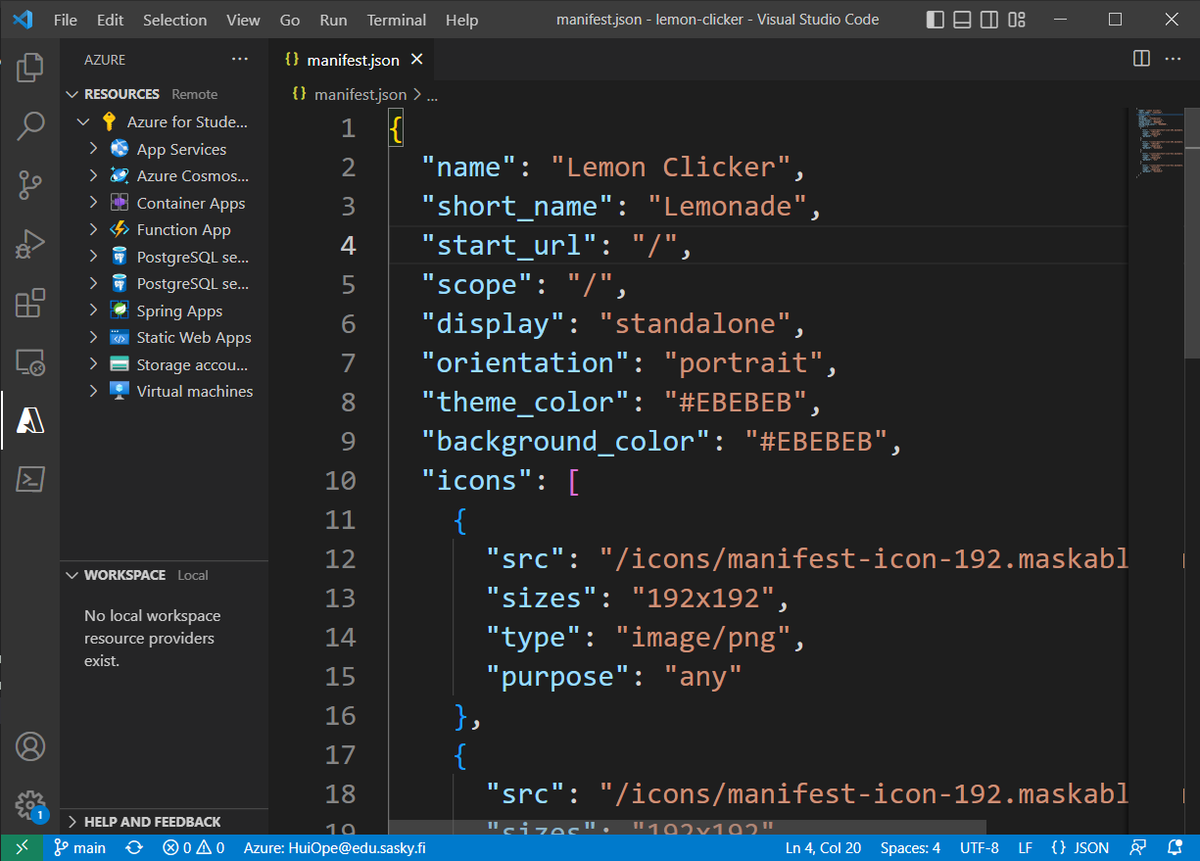Click the VS Code logo in title bar
This screenshot has width=1200, height=861.
click(x=23, y=20)
